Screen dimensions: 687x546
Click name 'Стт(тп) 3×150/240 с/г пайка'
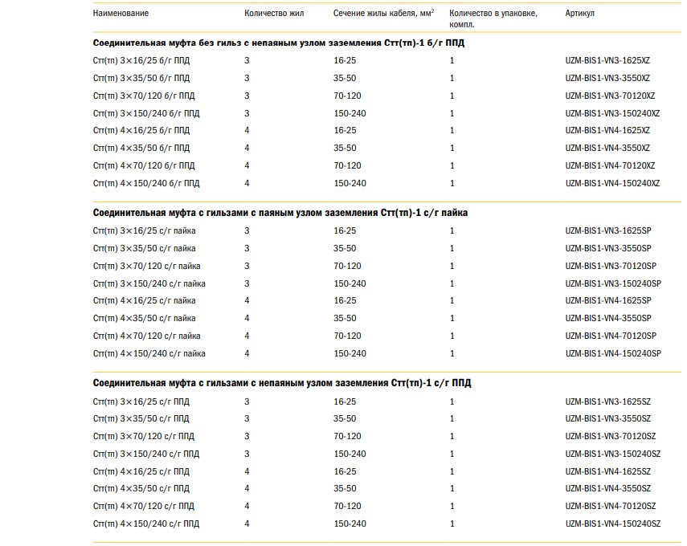pyautogui.click(x=149, y=283)
